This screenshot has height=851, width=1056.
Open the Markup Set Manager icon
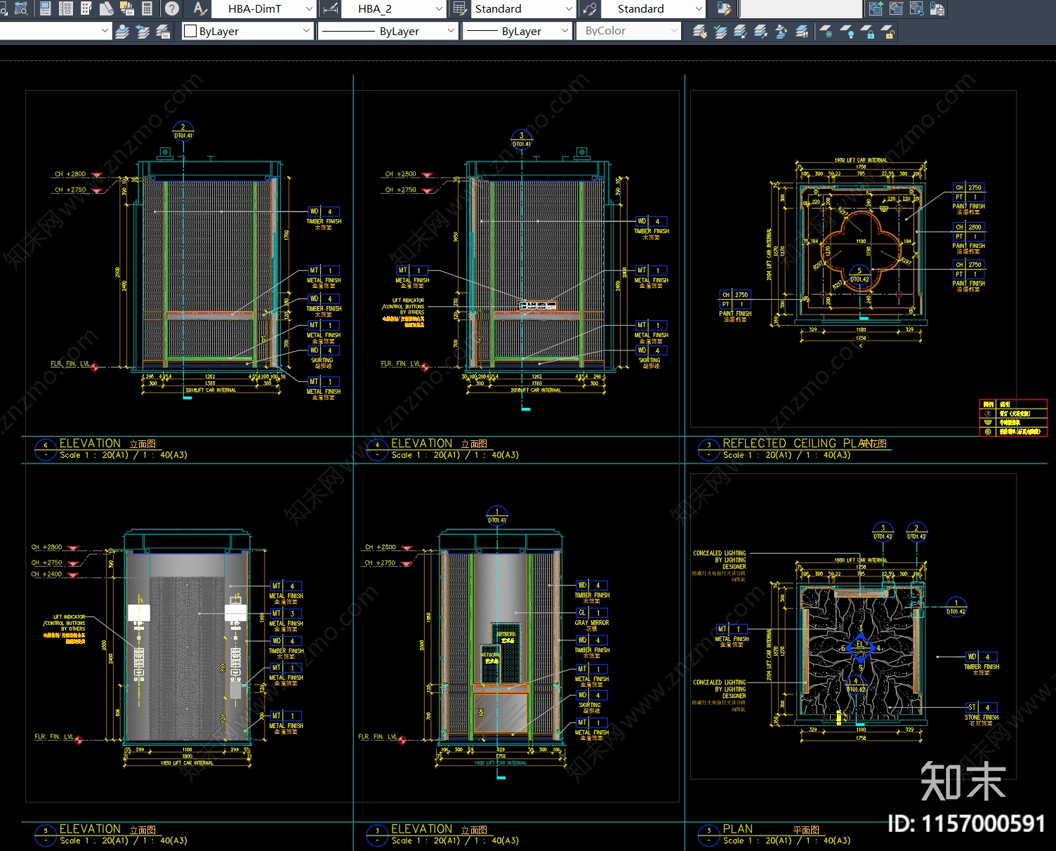coord(127,8)
